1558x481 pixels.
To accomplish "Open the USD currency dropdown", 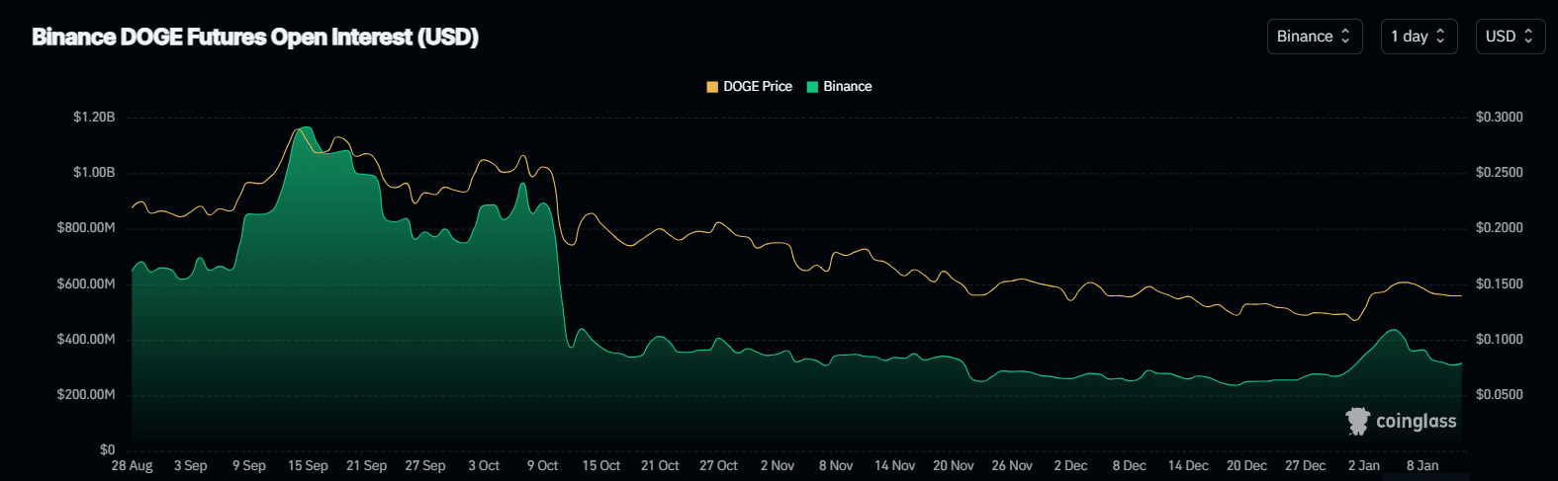I will (x=1510, y=37).
